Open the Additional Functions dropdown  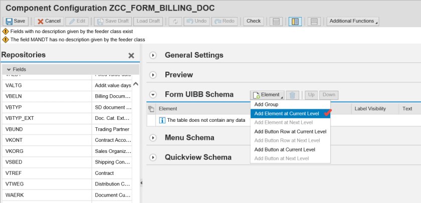point(352,21)
